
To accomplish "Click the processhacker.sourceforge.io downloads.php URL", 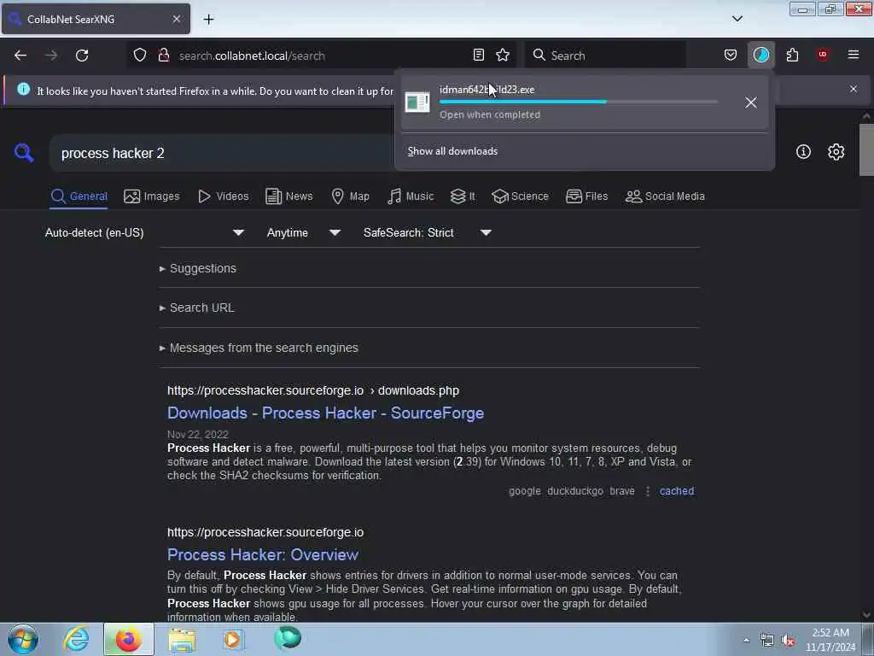I will pos(313,390).
